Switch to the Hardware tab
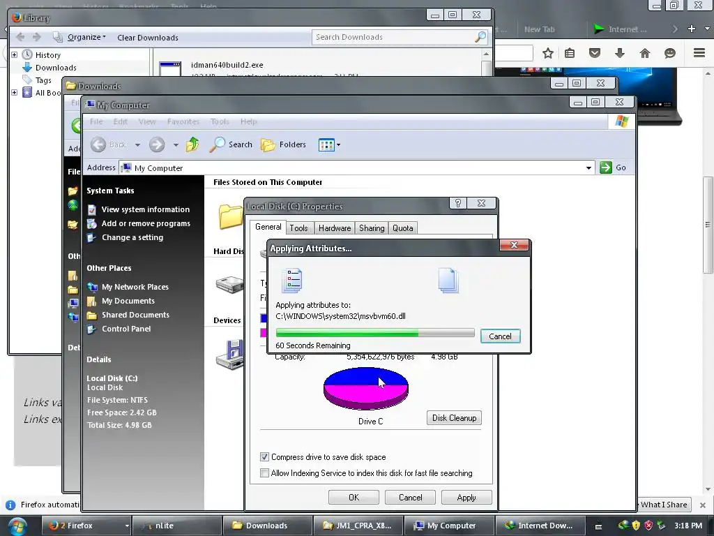The width and height of the screenshot is (714, 536). pyautogui.click(x=335, y=228)
